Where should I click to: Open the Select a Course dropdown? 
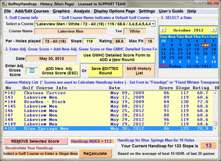click(153, 24)
